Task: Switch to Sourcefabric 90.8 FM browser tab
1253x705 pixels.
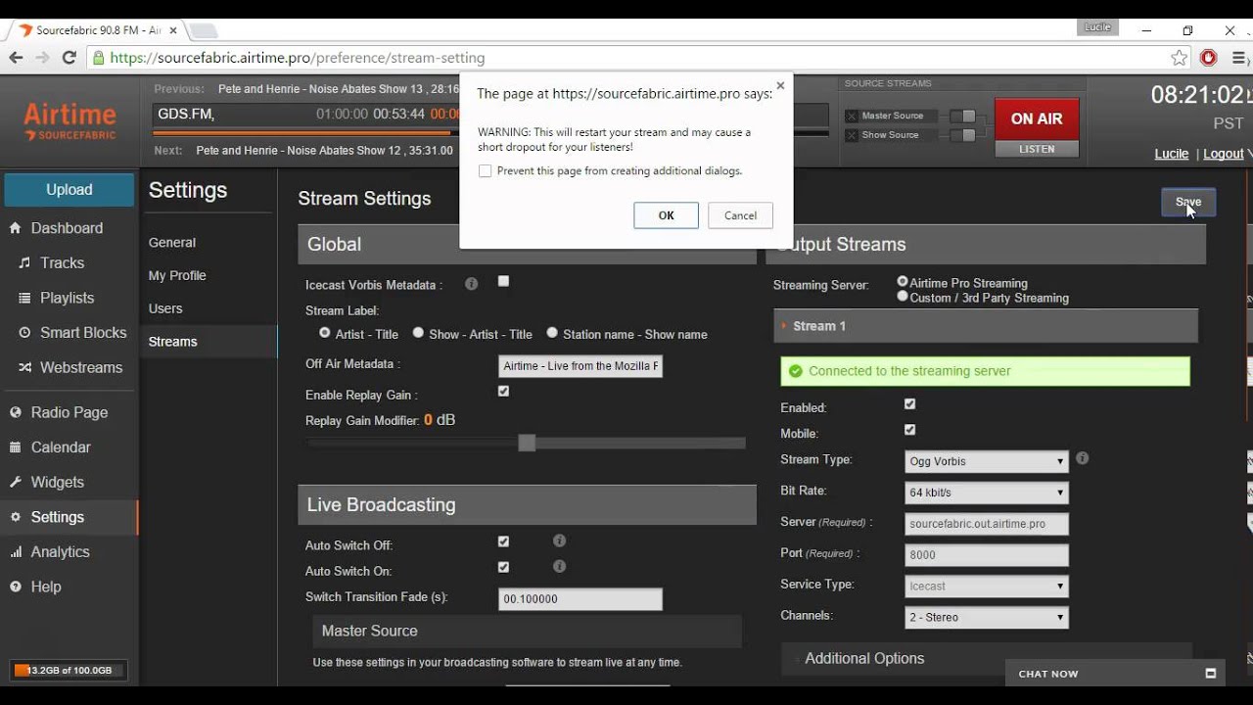Action: 98,30
